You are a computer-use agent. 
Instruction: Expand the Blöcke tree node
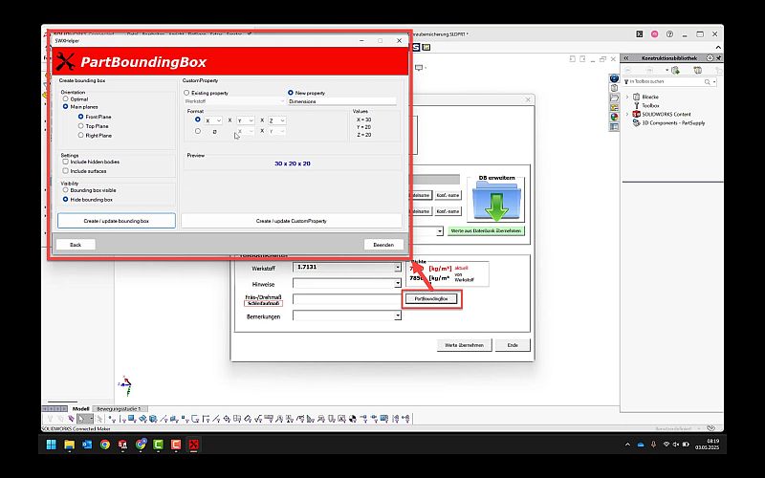[627, 98]
